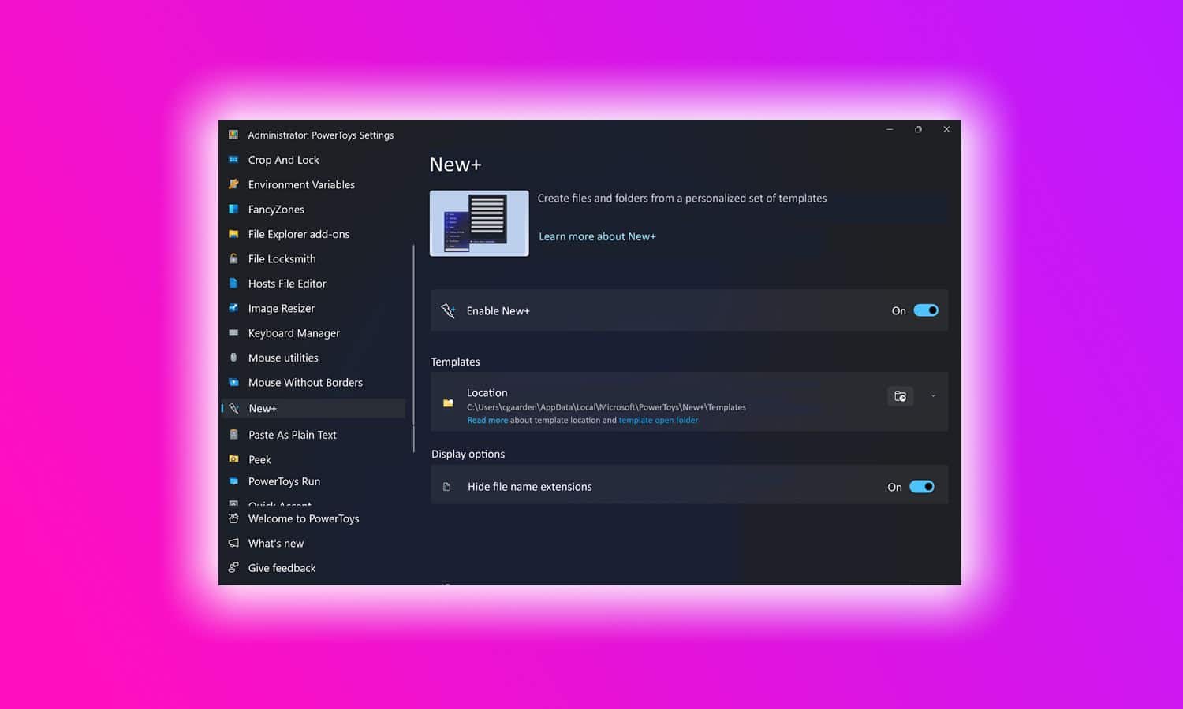Click the Keyboard Manager icon
Screen dimensions: 1183x709
click(x=233, y=332)
